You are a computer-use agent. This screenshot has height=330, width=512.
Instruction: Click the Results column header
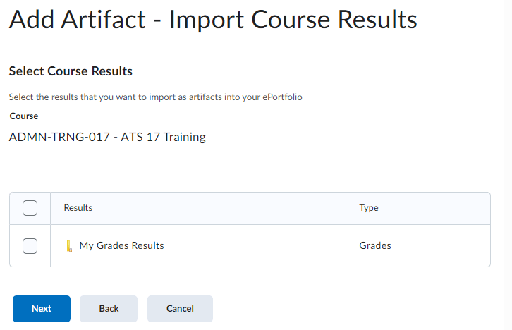click(78, 208)
